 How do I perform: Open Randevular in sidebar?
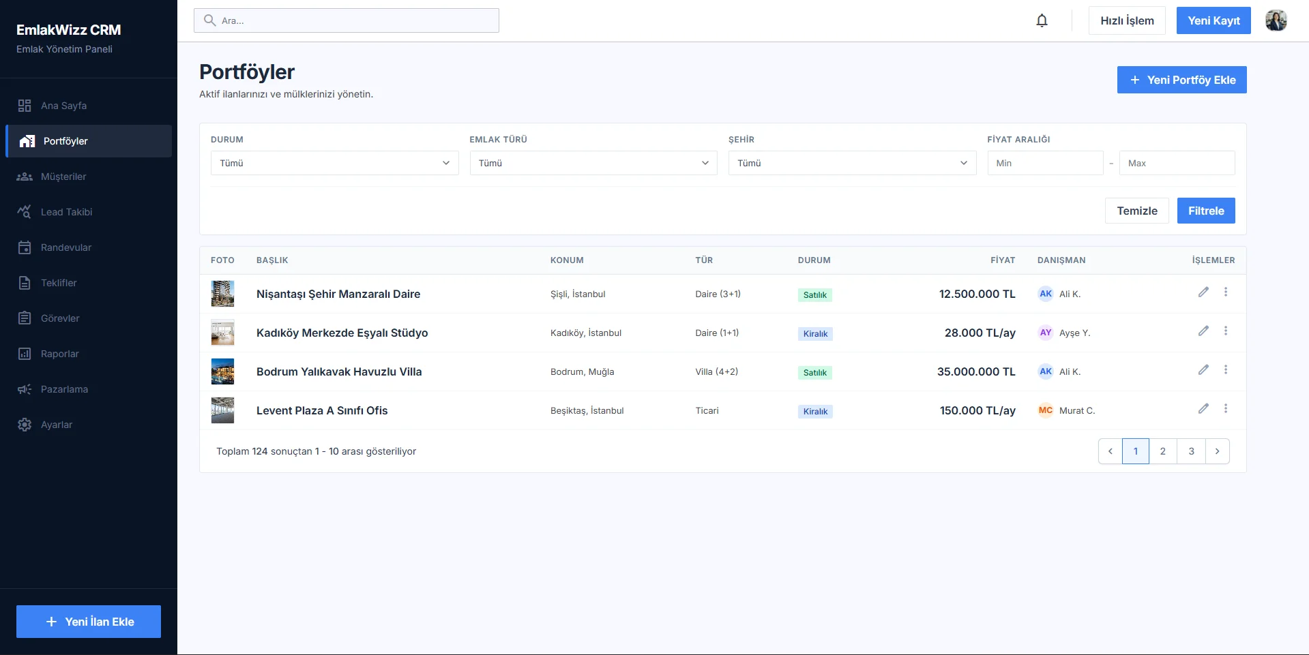coord(89,247)
